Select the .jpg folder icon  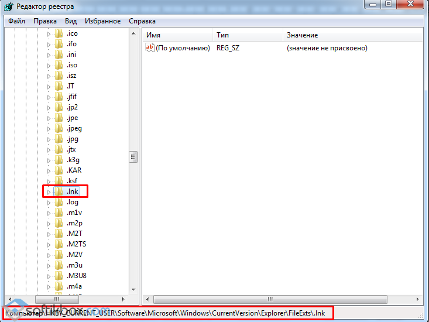pos(59,139)
